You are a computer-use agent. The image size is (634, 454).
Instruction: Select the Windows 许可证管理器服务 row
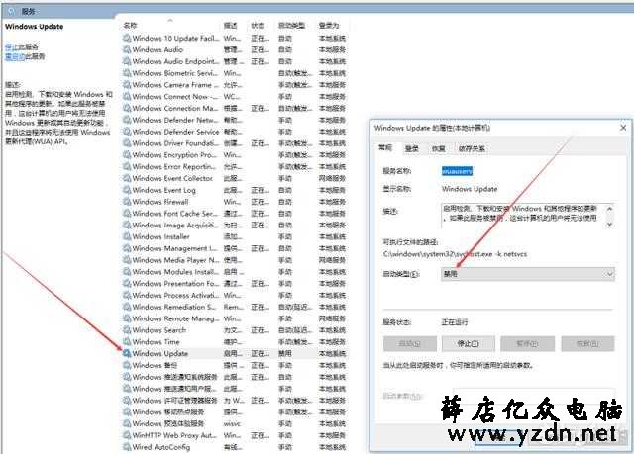[x=234, y=401]
